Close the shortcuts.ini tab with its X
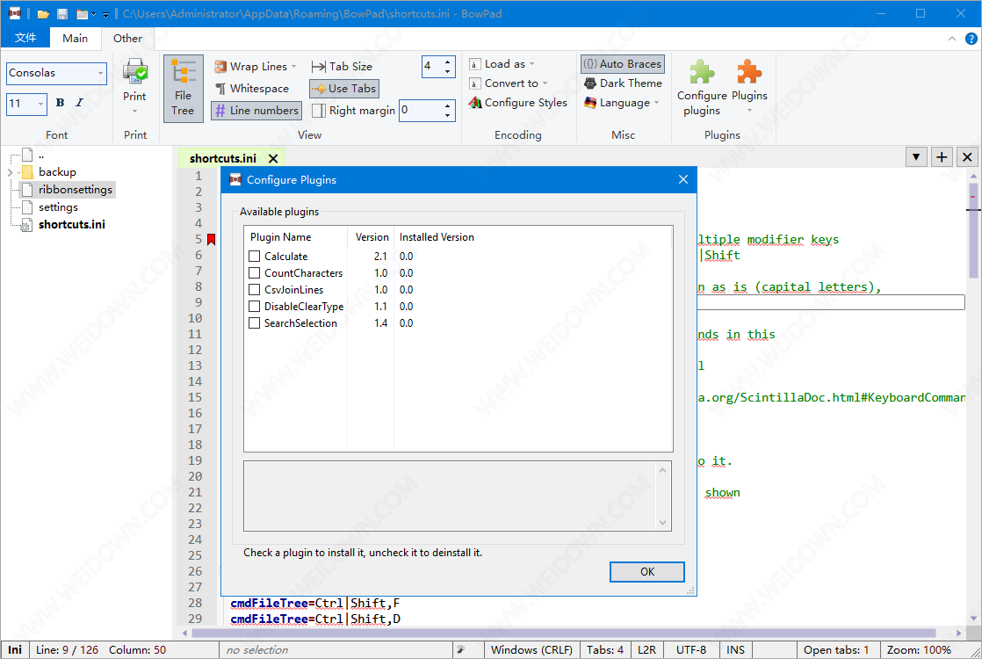982x659 pixels. click(273, 158)
